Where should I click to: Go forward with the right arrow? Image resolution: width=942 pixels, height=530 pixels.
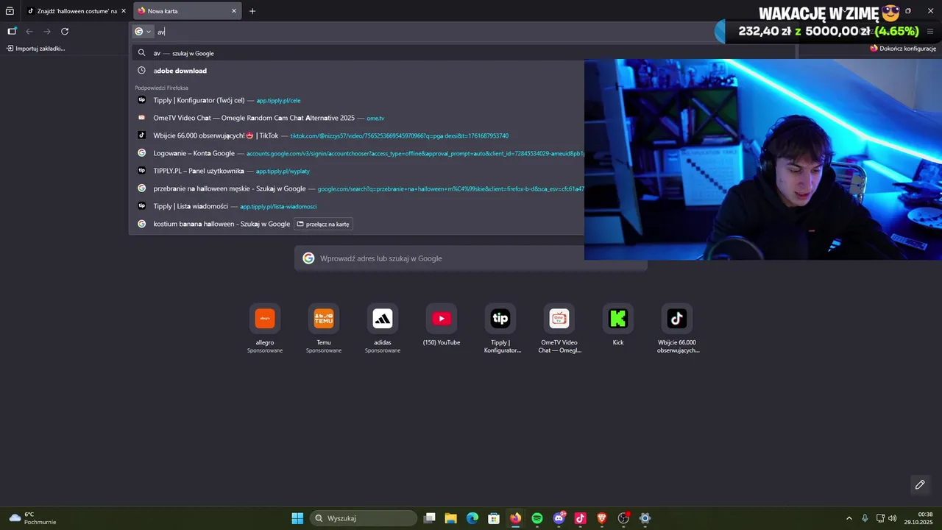pyautogui.click(x=47, y=32)
